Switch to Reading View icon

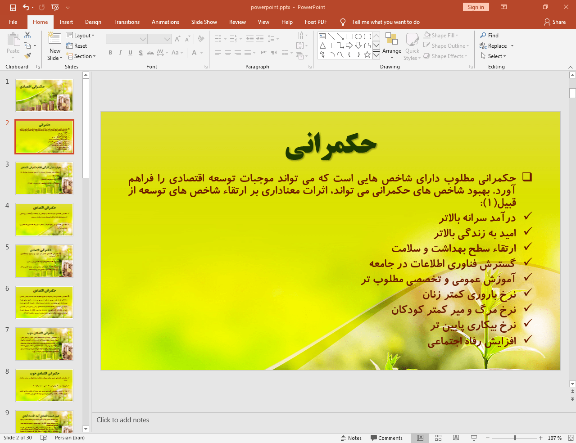click(456, 438)
